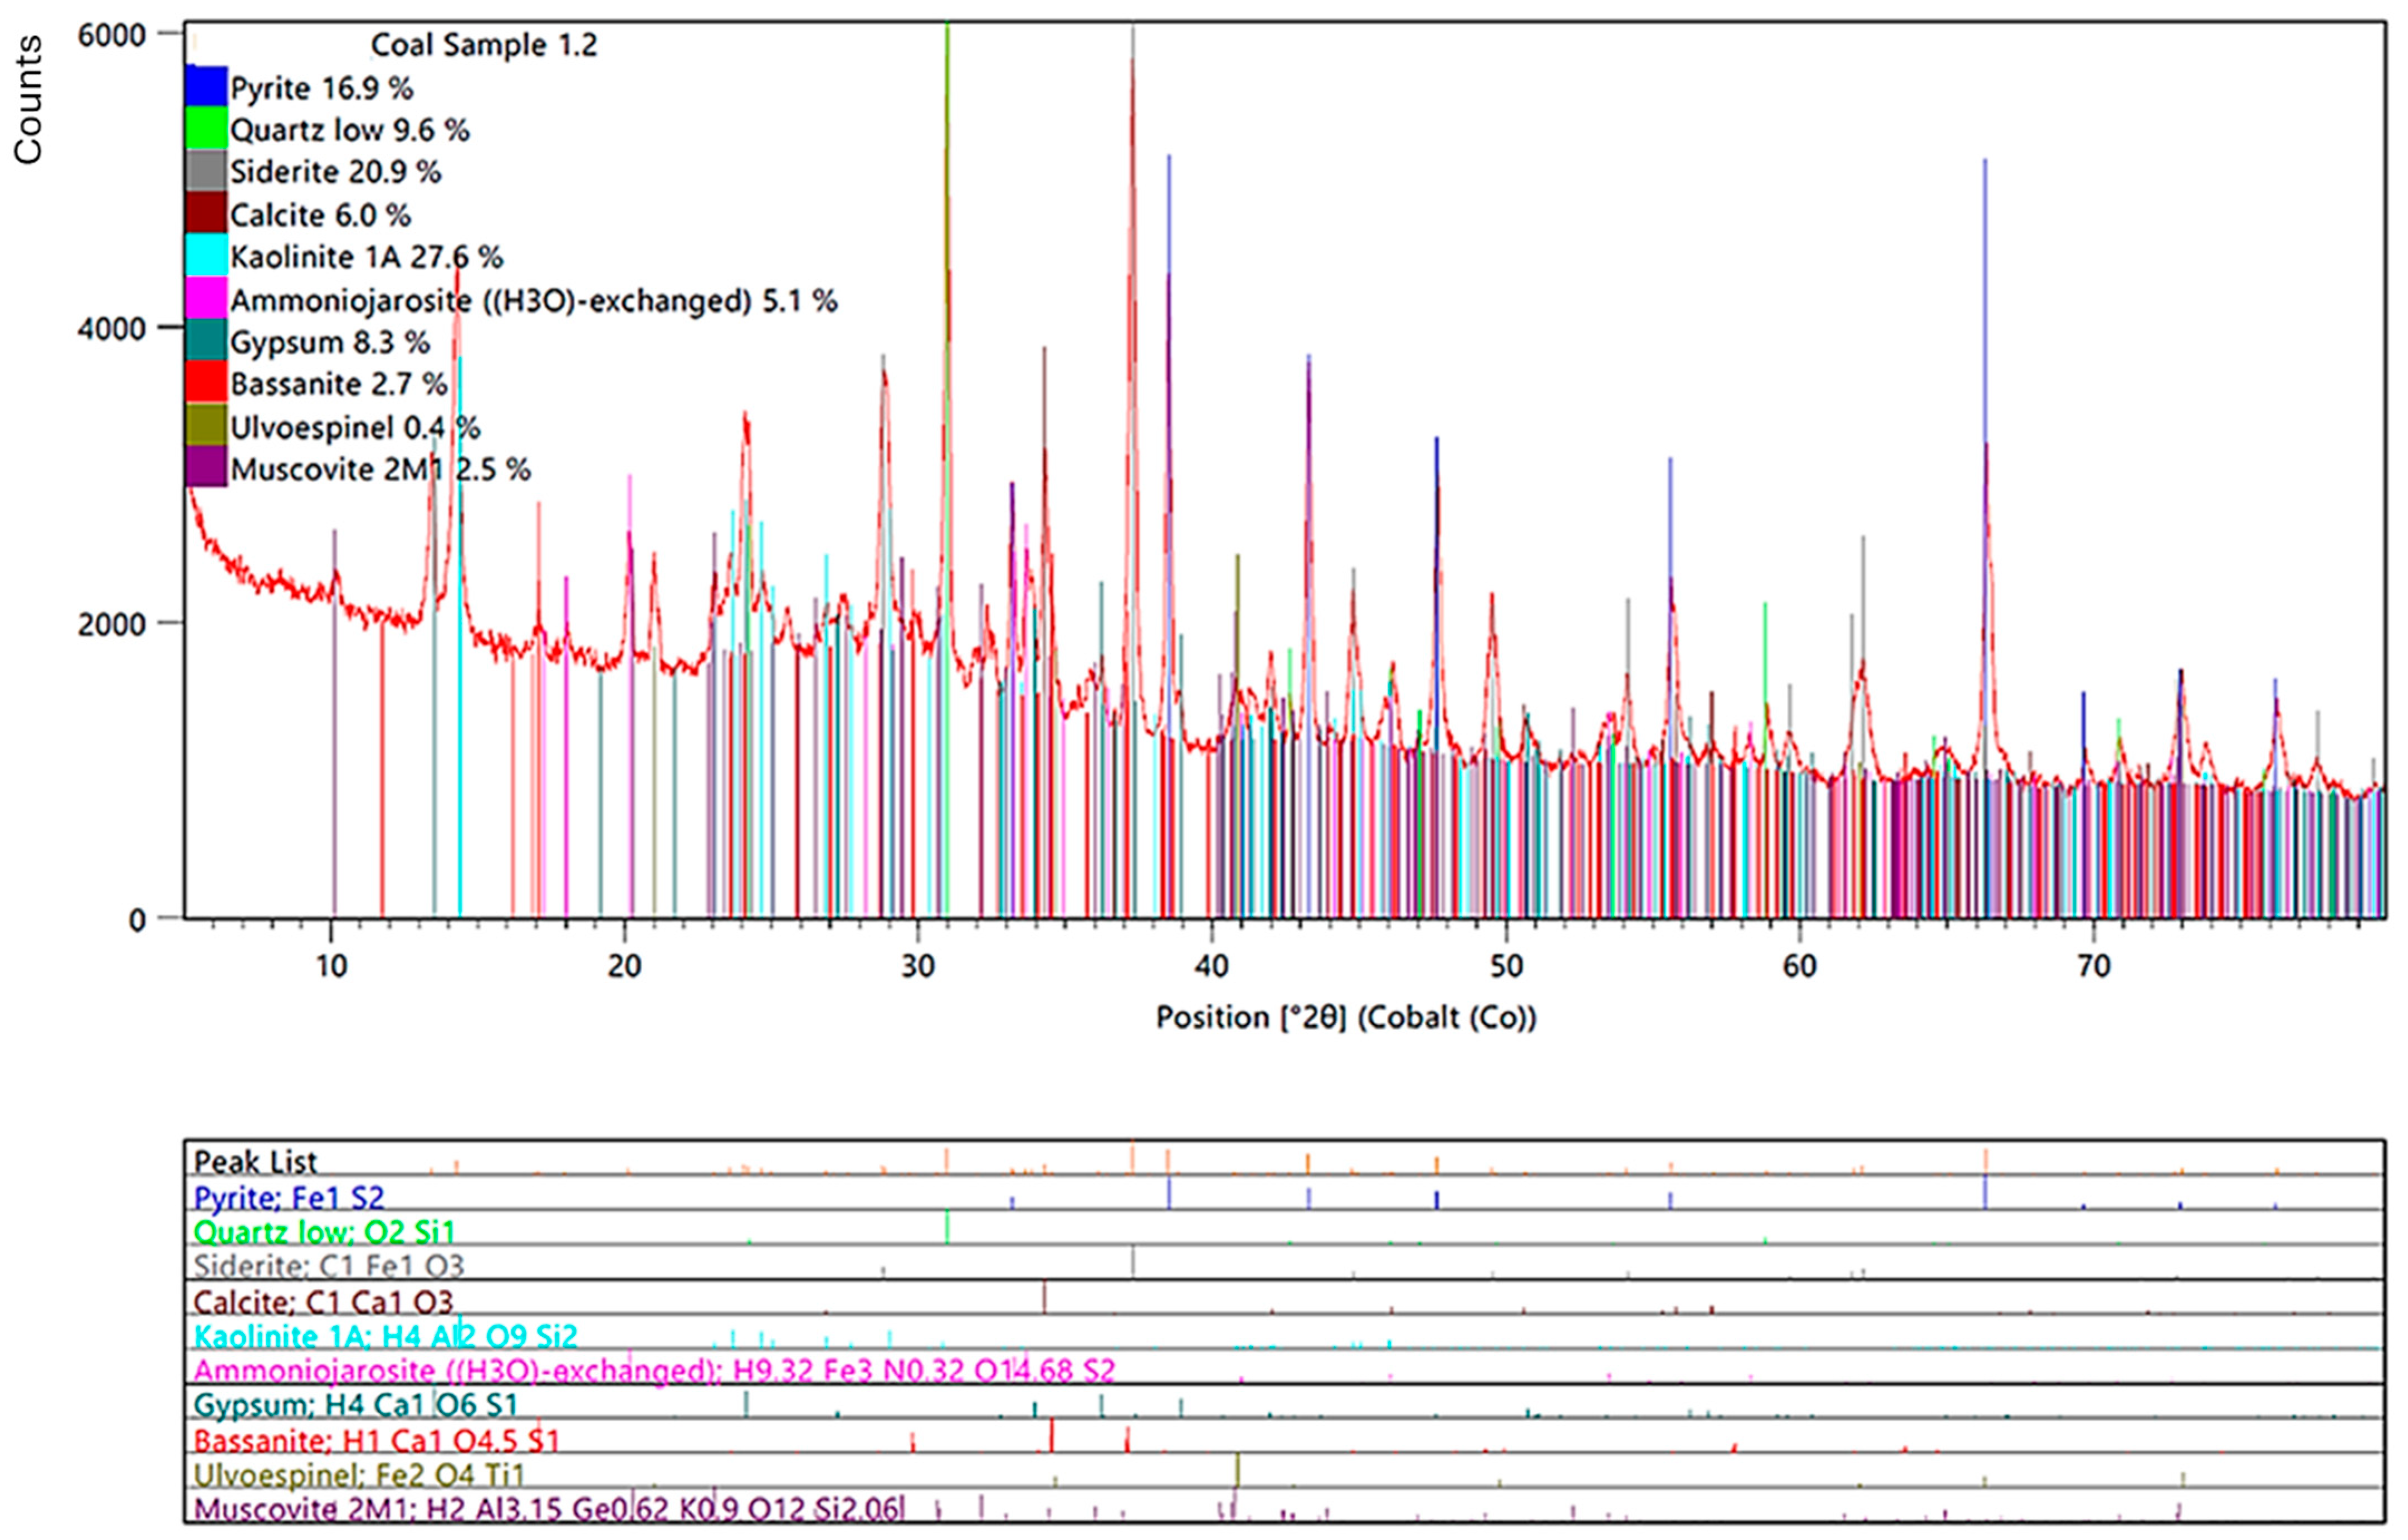Select the 'Position [°2θ] (Cobalt (Co))' axis title
The image size is (2408, 1540).
point(1346,1017)
